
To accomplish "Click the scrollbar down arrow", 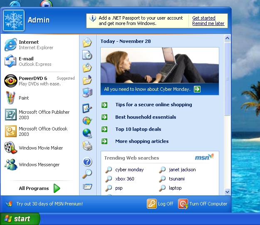I will pyautogui.click(x=227, y=192).
